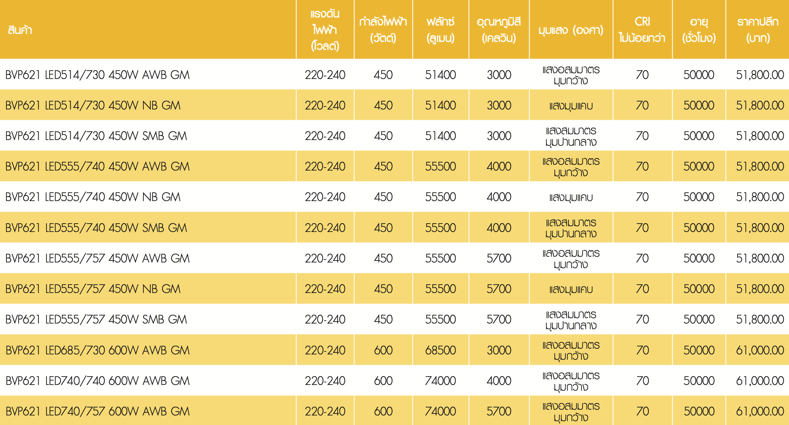
Task: Select product BVP621 LED685/730 600W AWB GM
Action: coord(98,350)
